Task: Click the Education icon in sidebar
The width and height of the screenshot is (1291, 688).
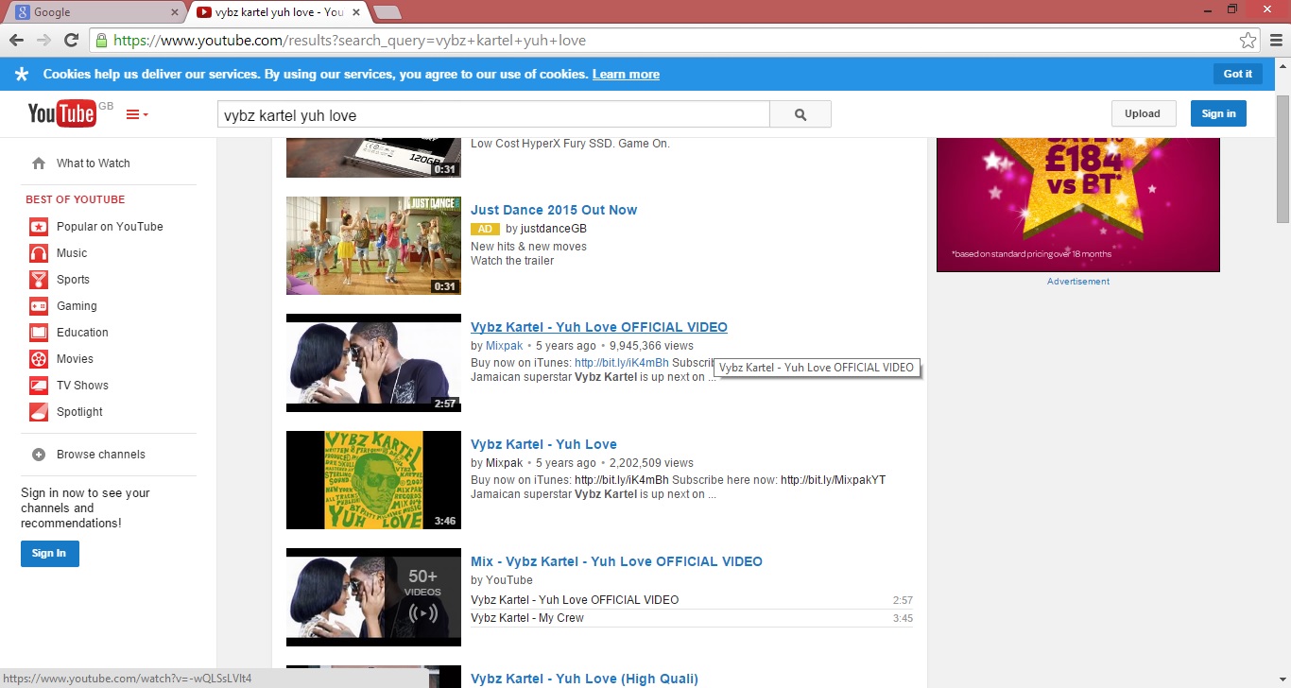Action: [39, 333]
